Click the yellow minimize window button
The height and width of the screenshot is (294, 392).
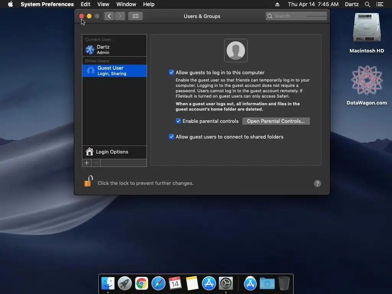pos(89,16)
